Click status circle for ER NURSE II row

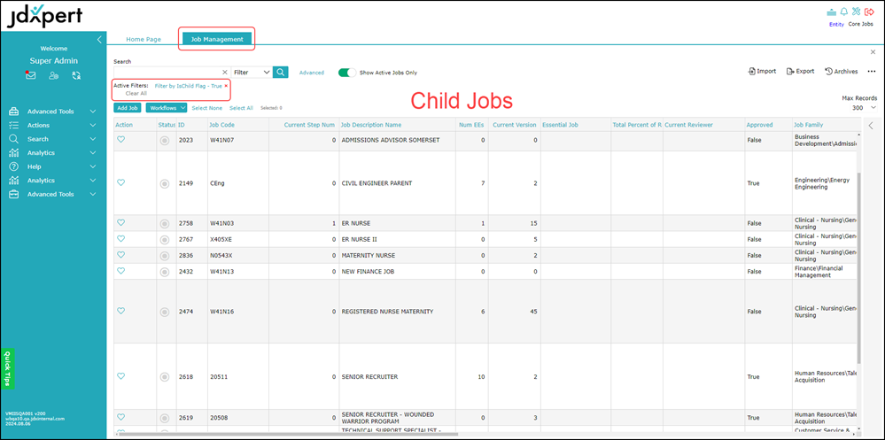[x=164, y=239]
